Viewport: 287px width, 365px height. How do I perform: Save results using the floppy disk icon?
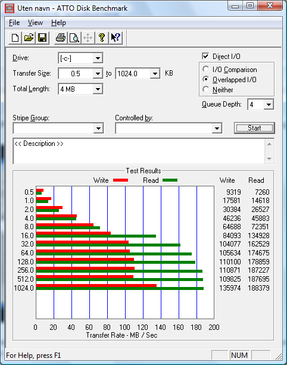pos(42,38)
